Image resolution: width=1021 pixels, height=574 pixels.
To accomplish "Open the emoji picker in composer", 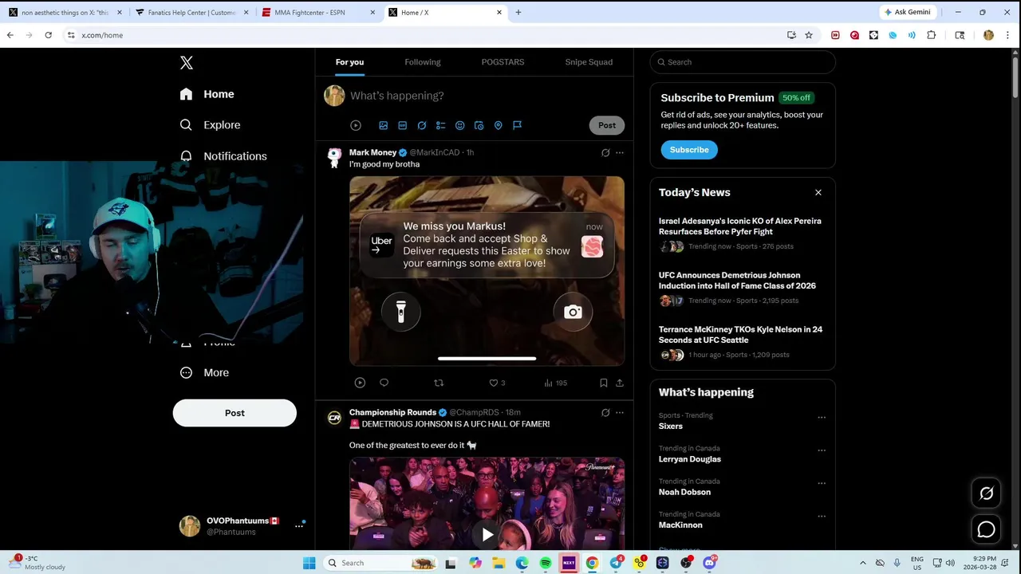I will 459,125.
